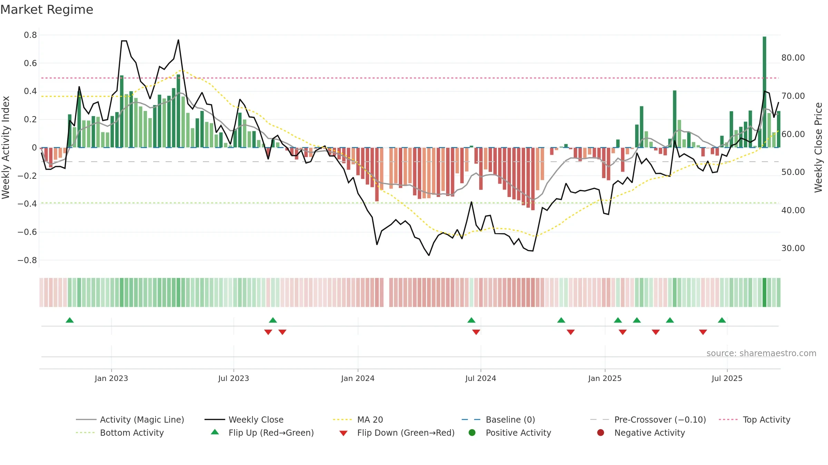Click the 80.00 price axis tick
The image size is (828, 465).
(793, 58)
